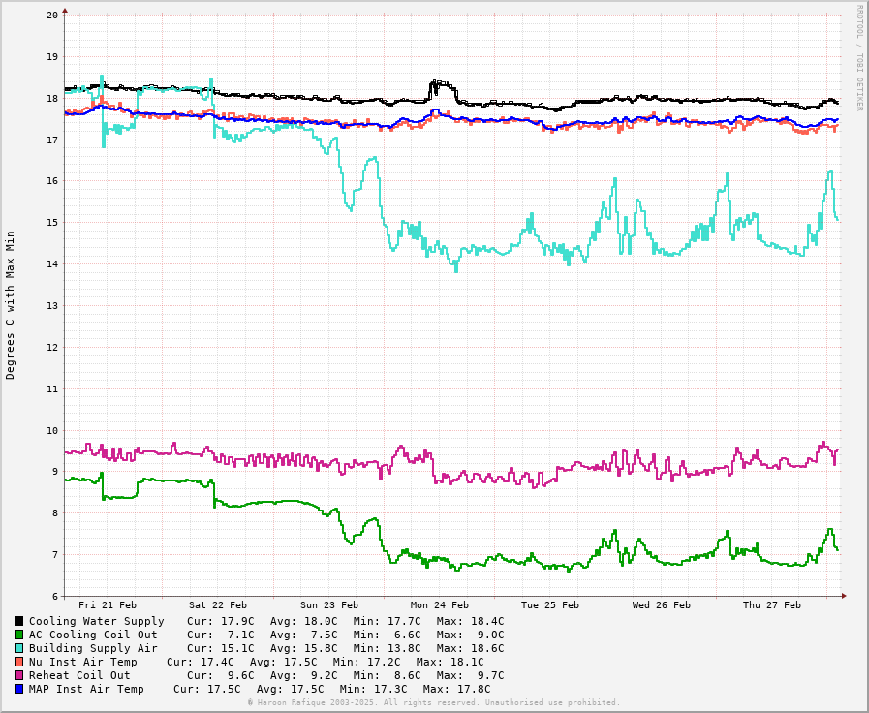The image size is (869, 713).
Task: Select the cyan Building Supply Air swatch
Action: [18, 648]
